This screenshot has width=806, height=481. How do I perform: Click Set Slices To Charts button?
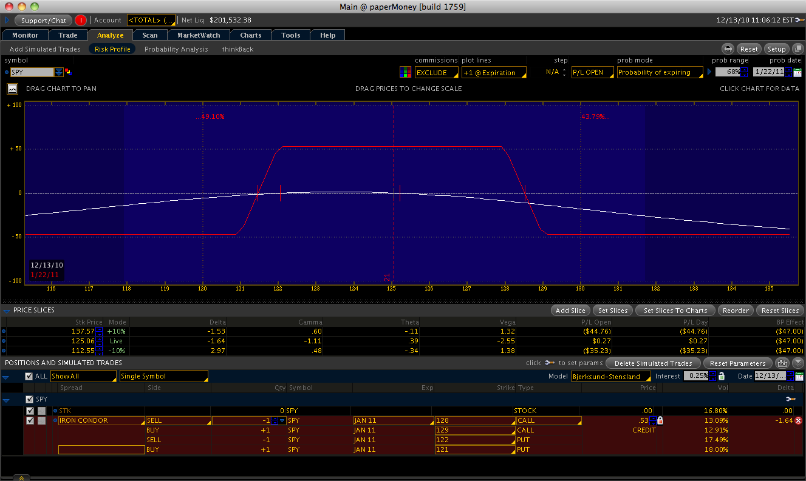coord(675,311)
